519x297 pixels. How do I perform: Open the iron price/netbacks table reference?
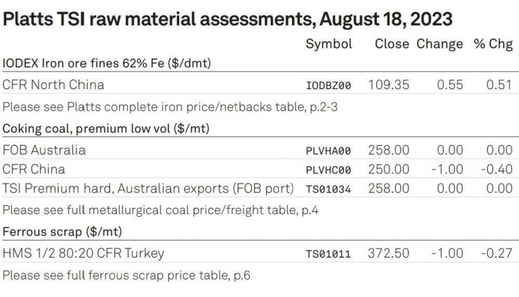[x=170, y=107]
